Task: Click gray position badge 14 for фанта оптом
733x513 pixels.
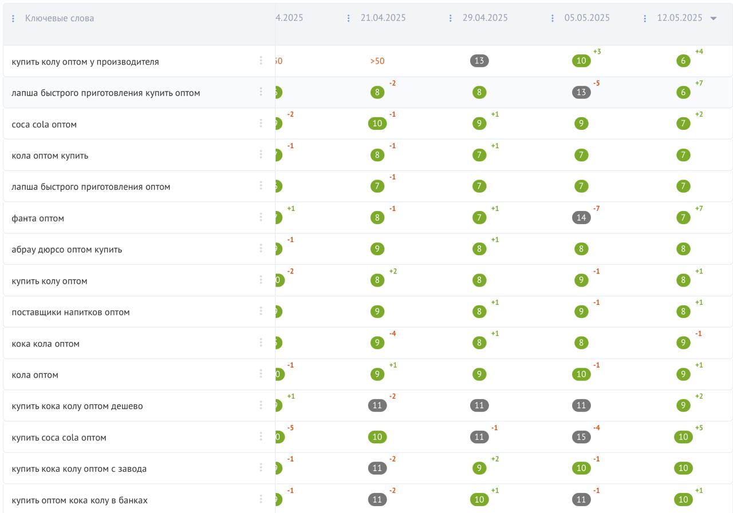Action: tap(581, 217)
